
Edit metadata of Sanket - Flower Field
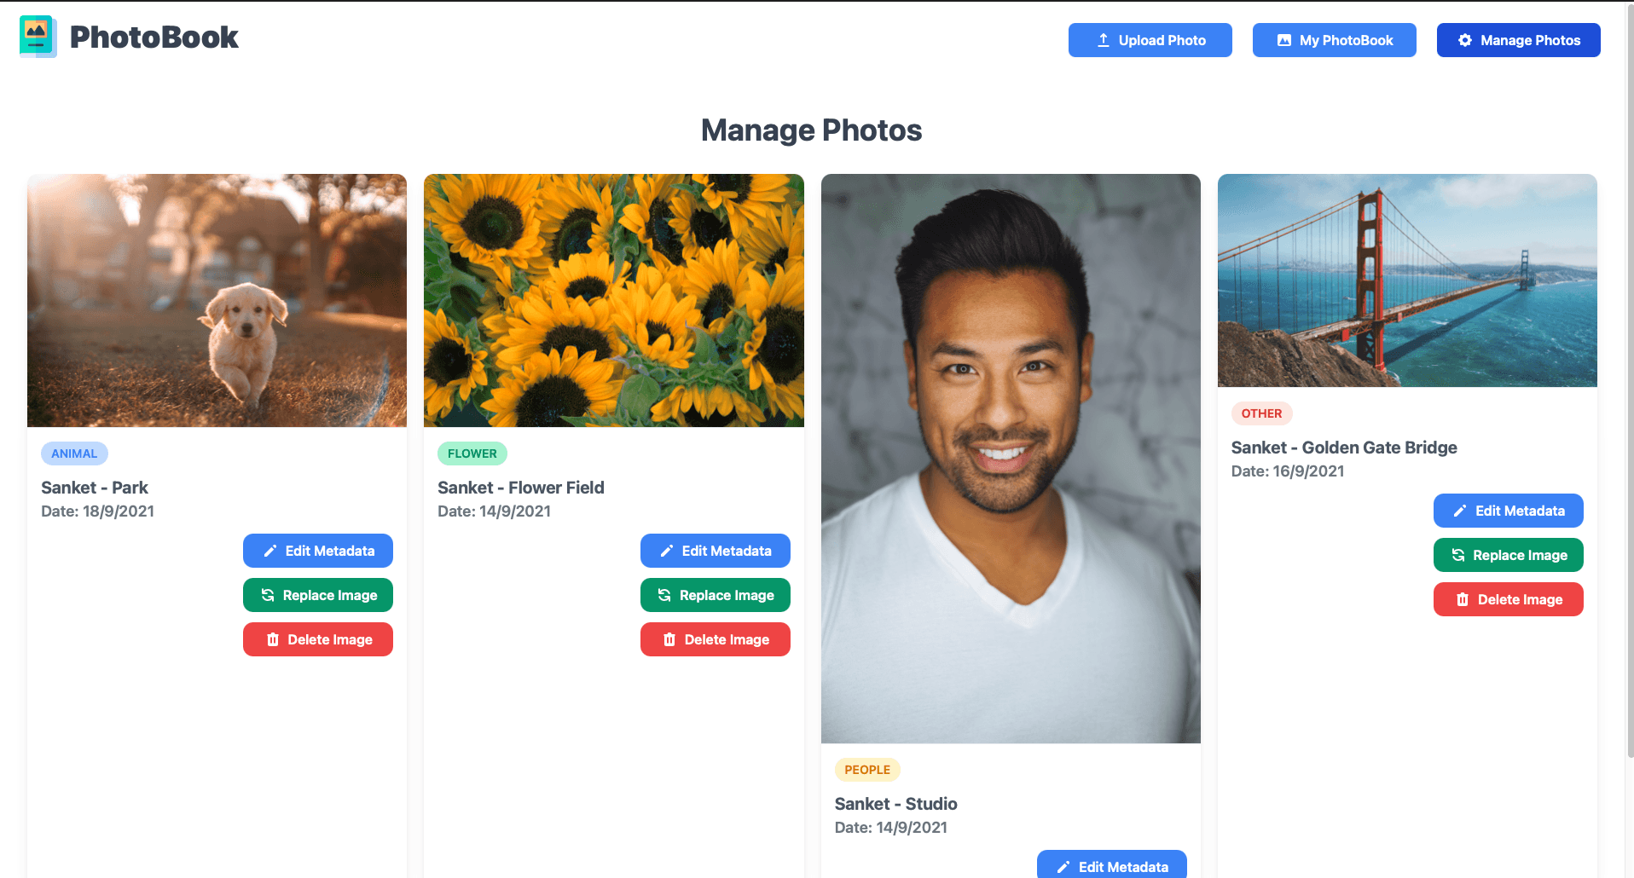click(715, 551)
